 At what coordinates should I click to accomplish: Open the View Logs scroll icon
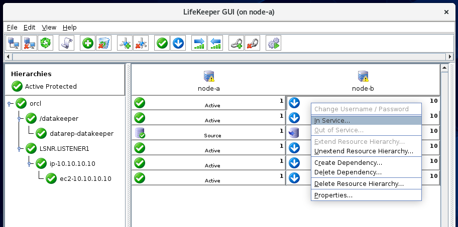[x=66, y=43]
